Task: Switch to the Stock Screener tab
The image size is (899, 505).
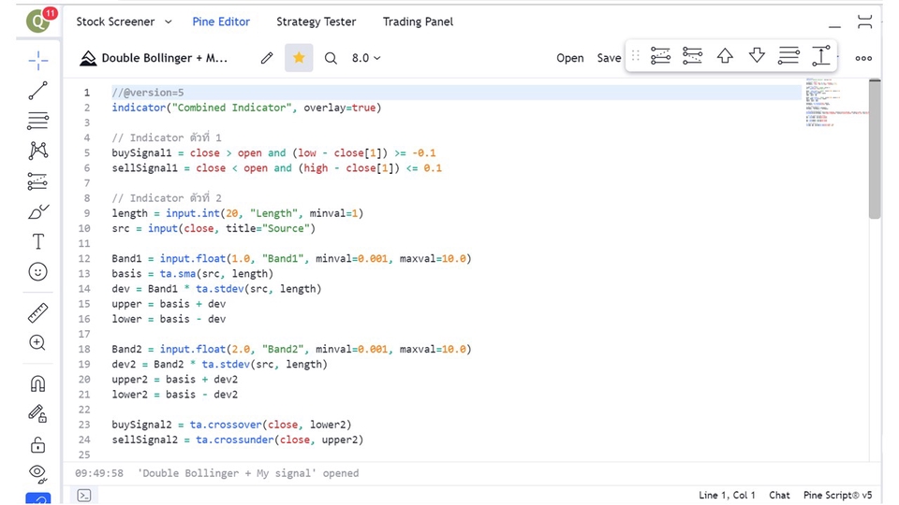Action: click(x=115, y=22)
